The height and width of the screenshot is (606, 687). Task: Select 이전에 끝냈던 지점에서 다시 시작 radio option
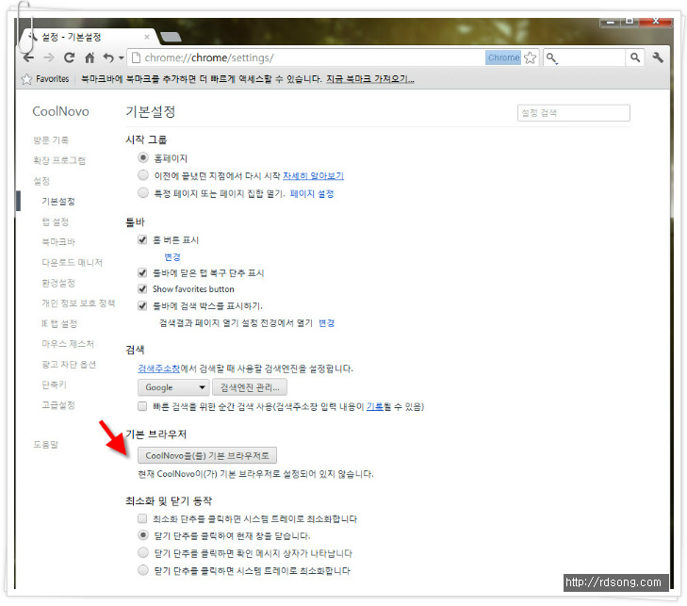pos(143,175)
